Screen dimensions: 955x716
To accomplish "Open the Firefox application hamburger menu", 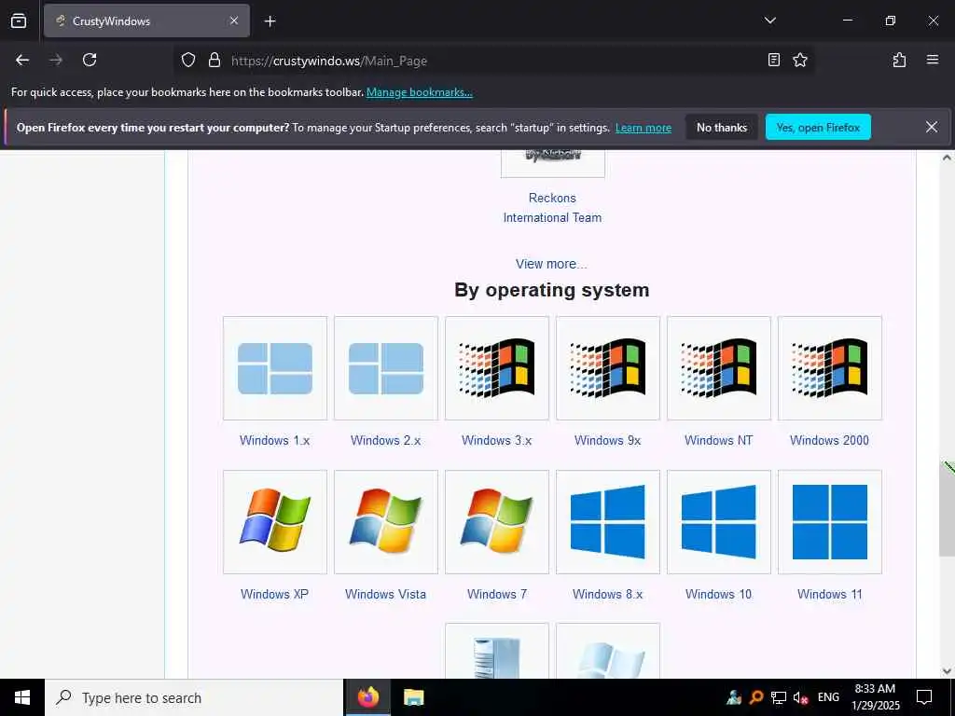I will pyautogui.click(x=933, y=60).
